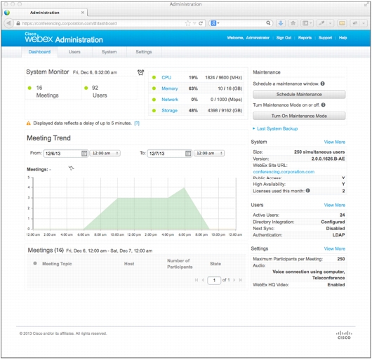This screenshot has height=360, width=372.
Task: Open the Settings tab
Action: click(x=144, y=52)
